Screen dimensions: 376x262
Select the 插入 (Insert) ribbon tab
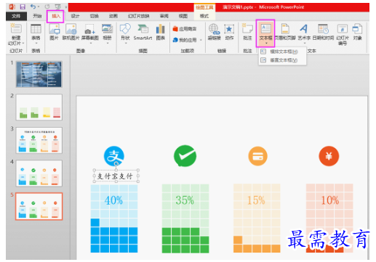(55, 16)
